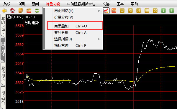Click the yellow back arrow icon
Viewport: 177px width, 109px height.
[x=4, y=11]
